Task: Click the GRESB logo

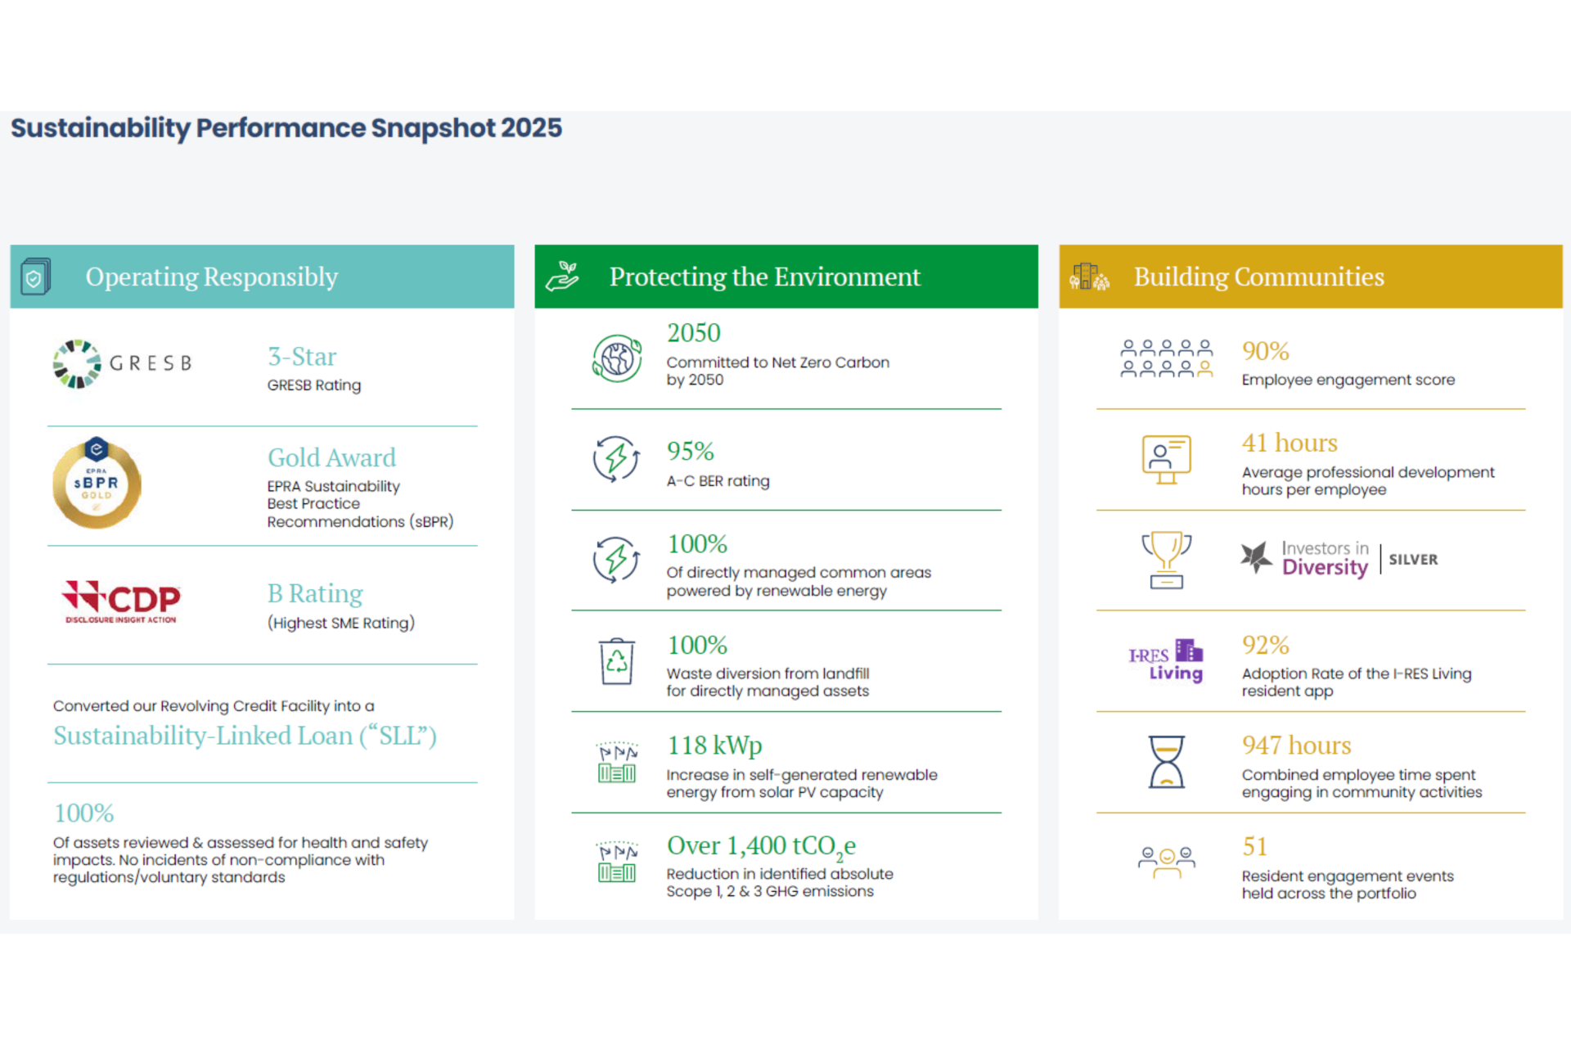Action: point(123,363)
